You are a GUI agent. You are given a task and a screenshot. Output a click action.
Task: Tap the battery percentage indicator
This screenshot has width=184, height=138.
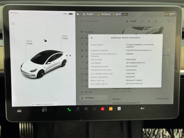pyautogui.click(x=68, y=14)
